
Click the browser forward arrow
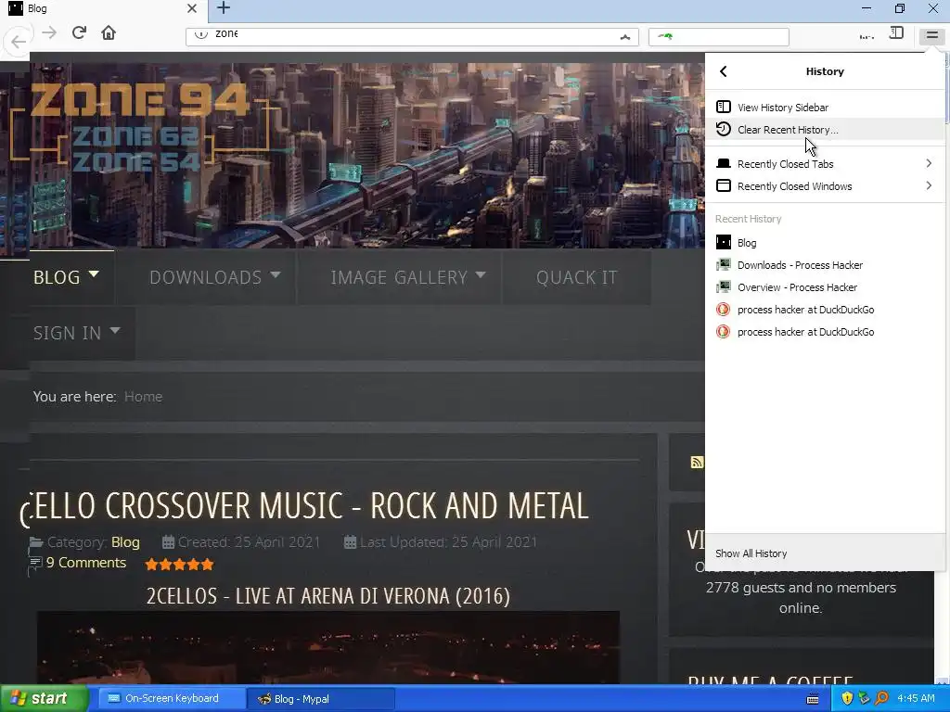(49, 32)
